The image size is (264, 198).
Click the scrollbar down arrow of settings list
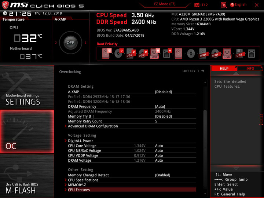[205, 194]
